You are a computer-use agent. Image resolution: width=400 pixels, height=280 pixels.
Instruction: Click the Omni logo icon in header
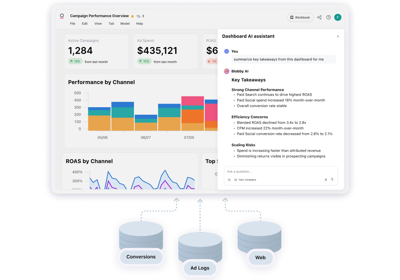point(62,16)
